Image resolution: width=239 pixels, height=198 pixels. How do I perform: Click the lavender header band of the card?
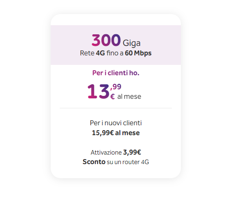coord(116,45)
